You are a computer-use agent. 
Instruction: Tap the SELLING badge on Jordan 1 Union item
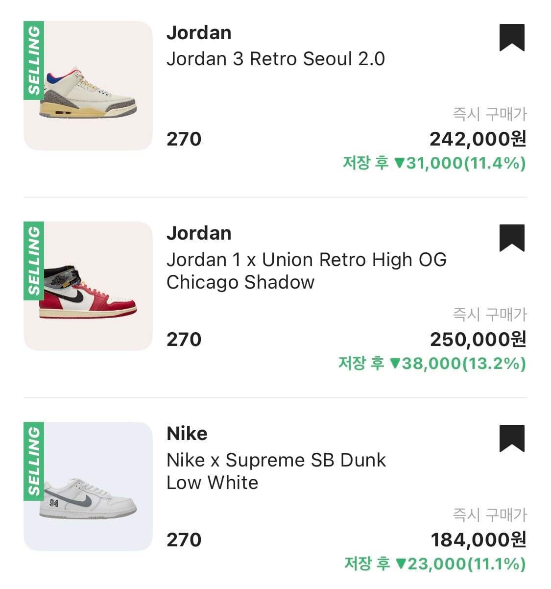tap(34, 261)
